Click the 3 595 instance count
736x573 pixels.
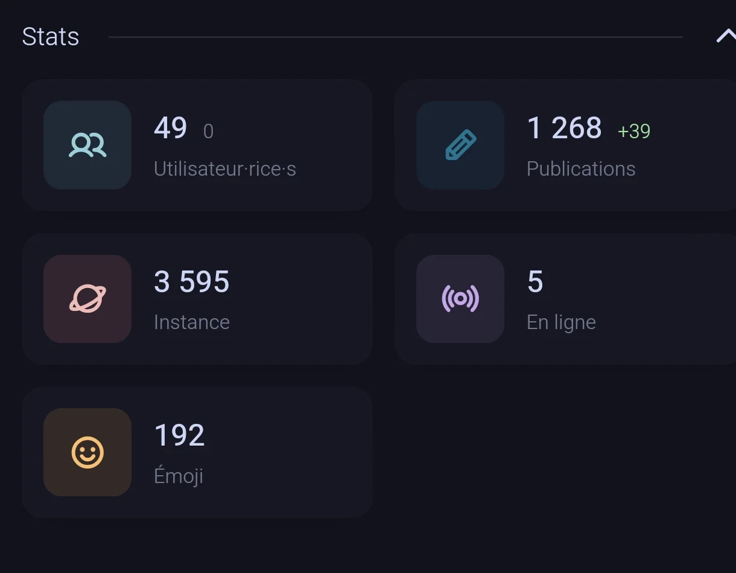(192, 281)
